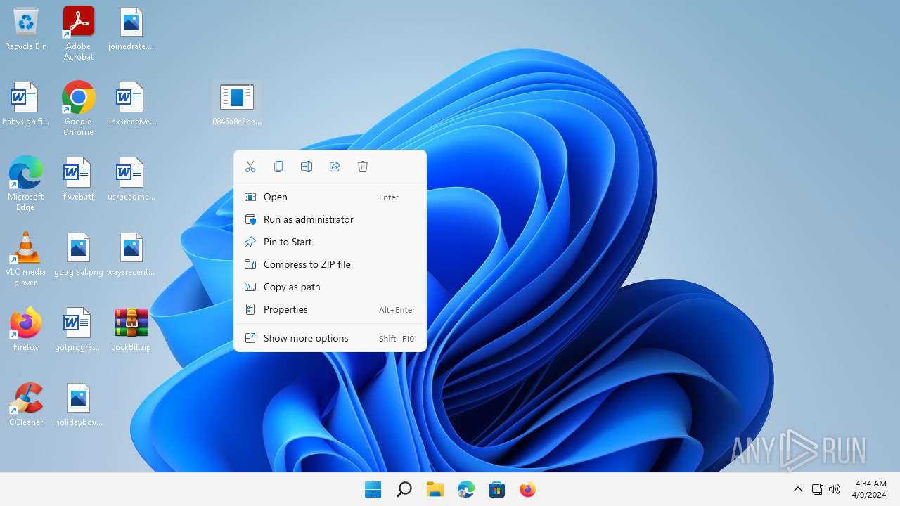Select Run as administrator
Image resolution: width=900 pixels, height=506 pixels.
[330, 219]
